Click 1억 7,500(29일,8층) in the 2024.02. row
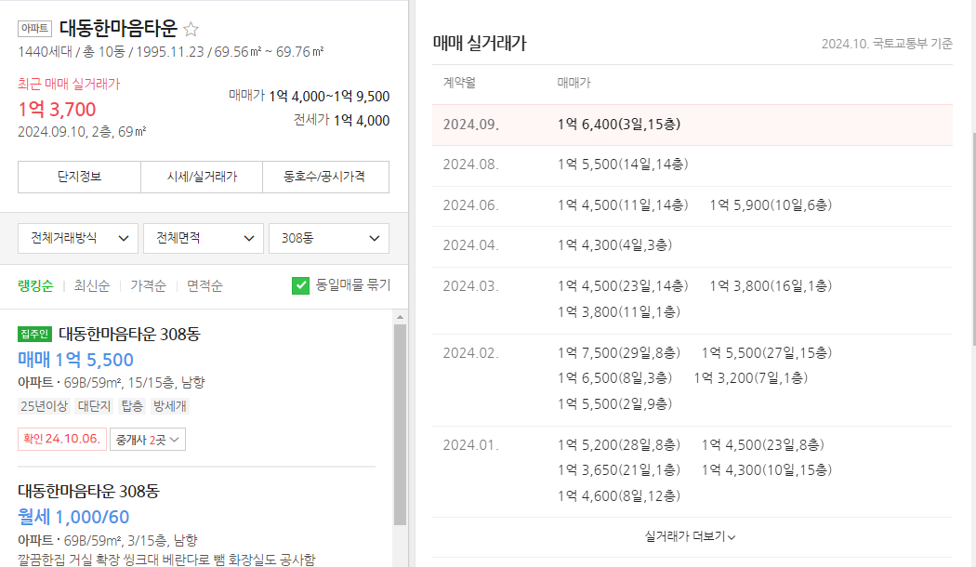The width and height of the screenshot is (976, 567). tap(619, 353)
